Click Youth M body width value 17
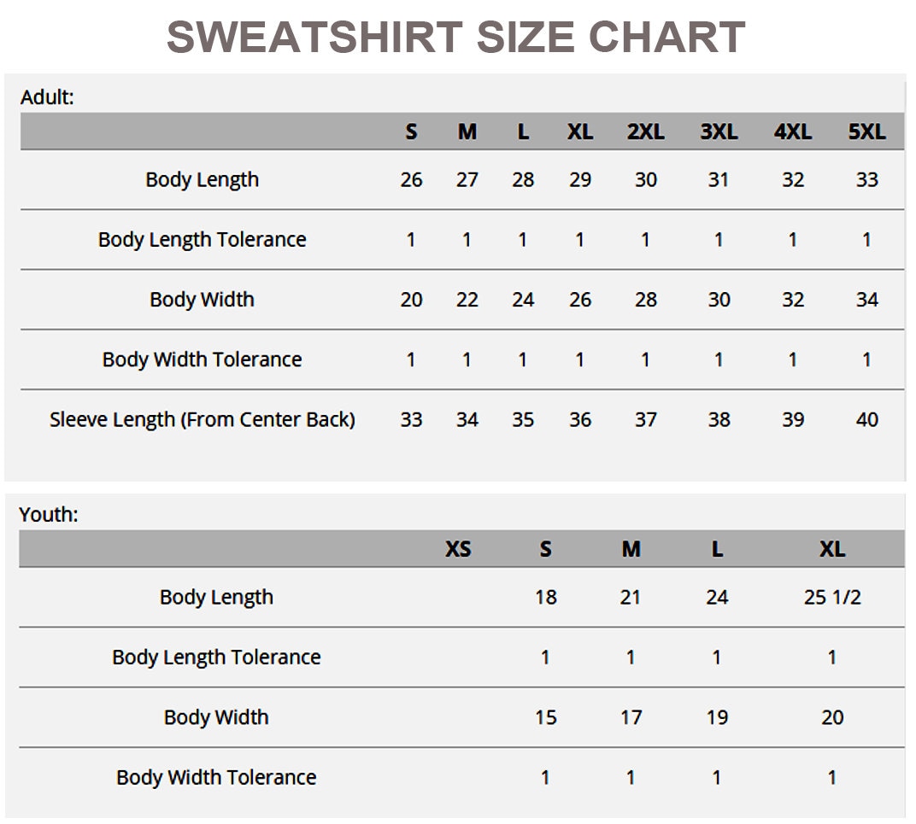Screen dimensions: 916x824 pyautogui.click(x=631, y=717)
